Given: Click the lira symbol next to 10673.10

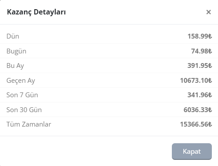Looking at the screenshot, I should [x=210, y=81].
